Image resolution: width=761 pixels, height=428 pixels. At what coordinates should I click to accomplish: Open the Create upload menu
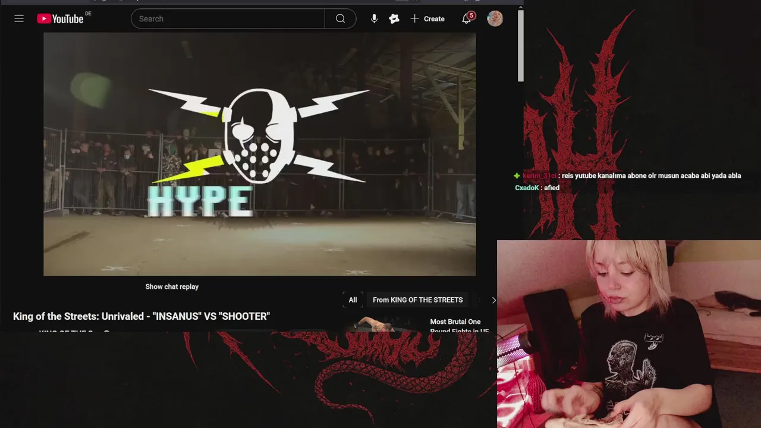point(427,19)
